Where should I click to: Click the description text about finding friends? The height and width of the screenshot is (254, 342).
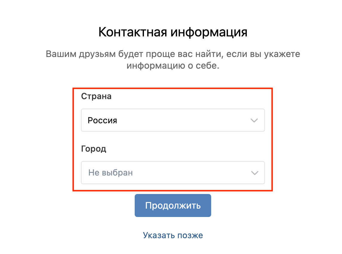pyautogui.click(x=173, y=60)
